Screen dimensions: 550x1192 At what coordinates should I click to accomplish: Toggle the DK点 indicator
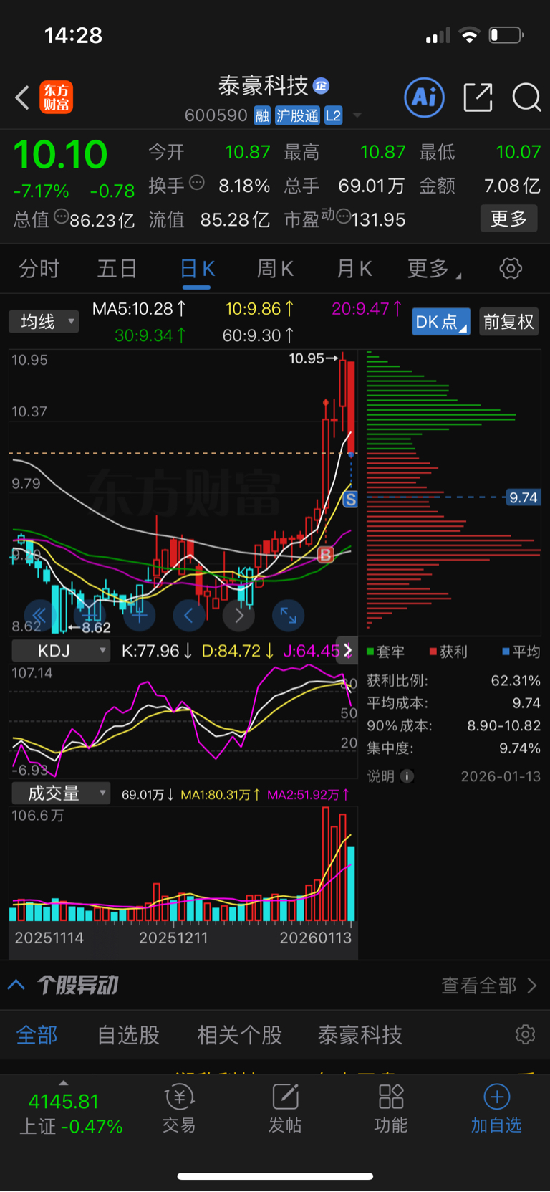click(x=441, y=322)
